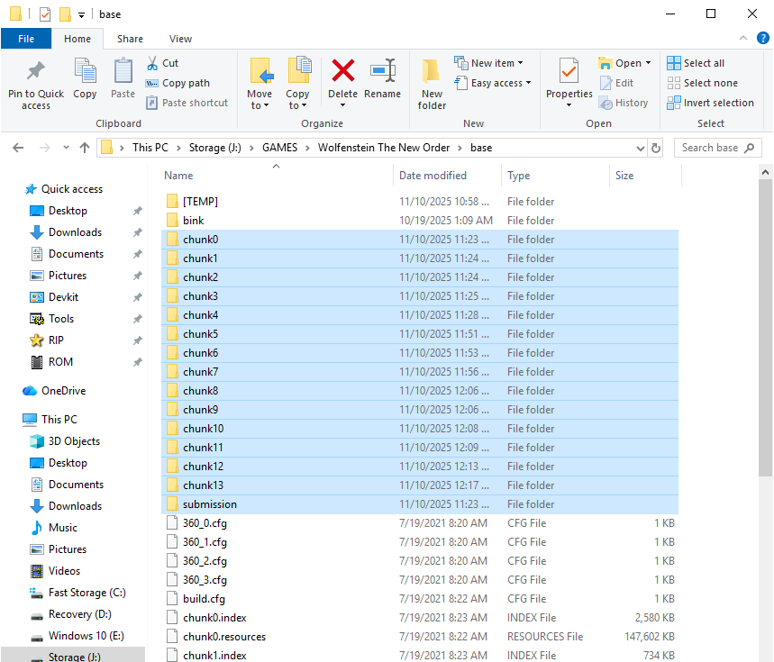Click the Rename icon in ribbon
Viewport: 774px width, 662px height.
pyautogui.click(x=383, y=72)
